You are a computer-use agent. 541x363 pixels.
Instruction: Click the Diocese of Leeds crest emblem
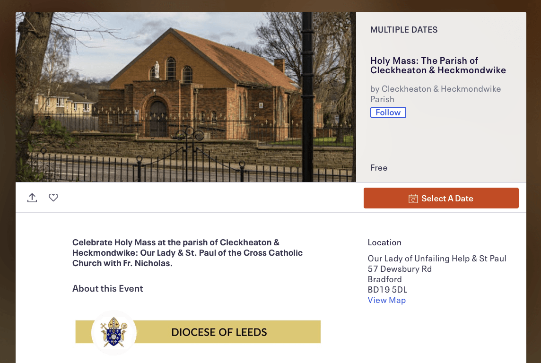click(x=113, y=332)
